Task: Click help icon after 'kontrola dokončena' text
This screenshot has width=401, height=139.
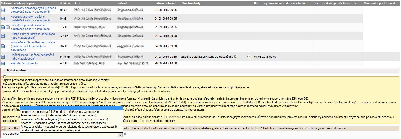Action: click(236, 56)
